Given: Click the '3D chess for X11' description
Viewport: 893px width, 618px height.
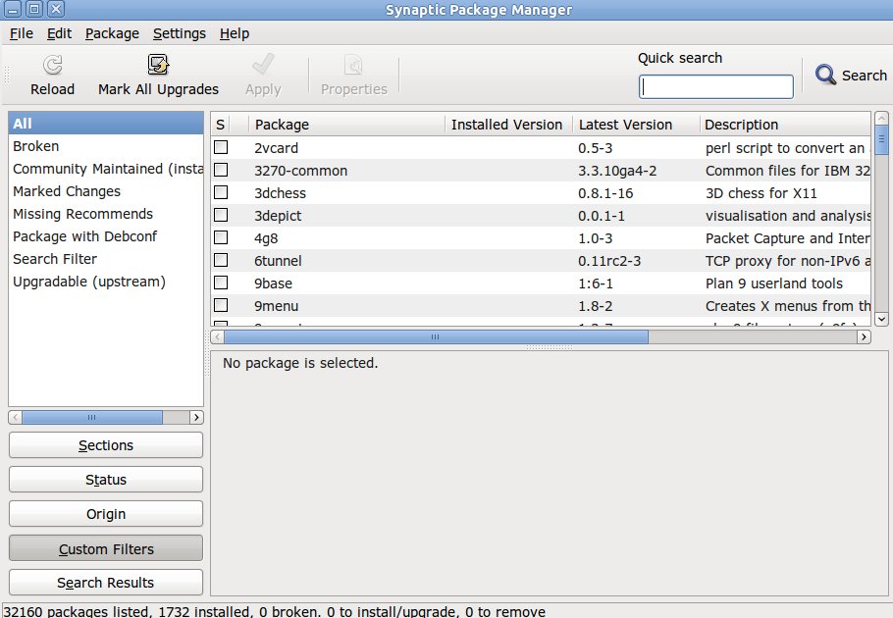Looking at the screenshot, I should [761, 193].
